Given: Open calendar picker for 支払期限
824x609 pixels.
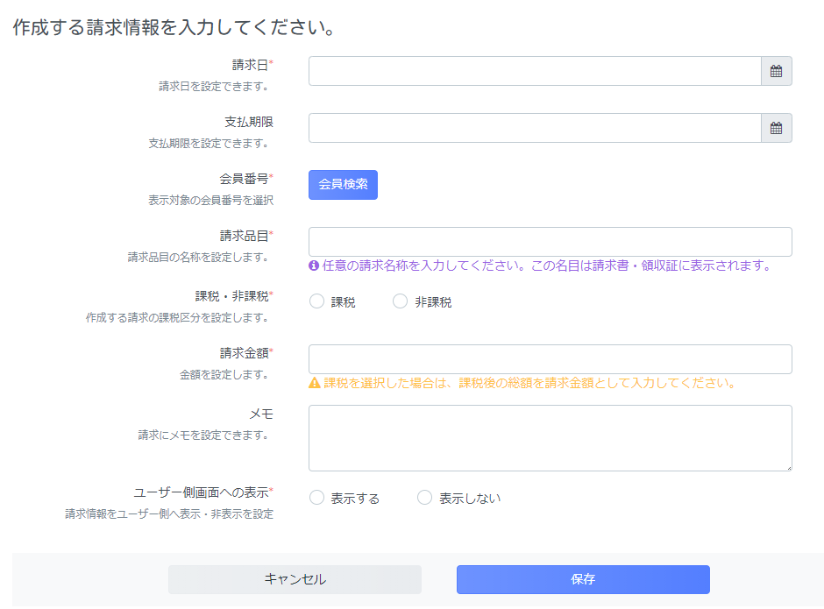Looking at the screenshot, I should point(776,128).
